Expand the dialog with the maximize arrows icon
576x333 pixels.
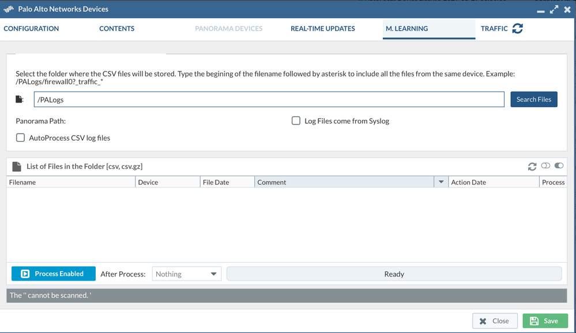pyautogui.click(x=554, y=9)
